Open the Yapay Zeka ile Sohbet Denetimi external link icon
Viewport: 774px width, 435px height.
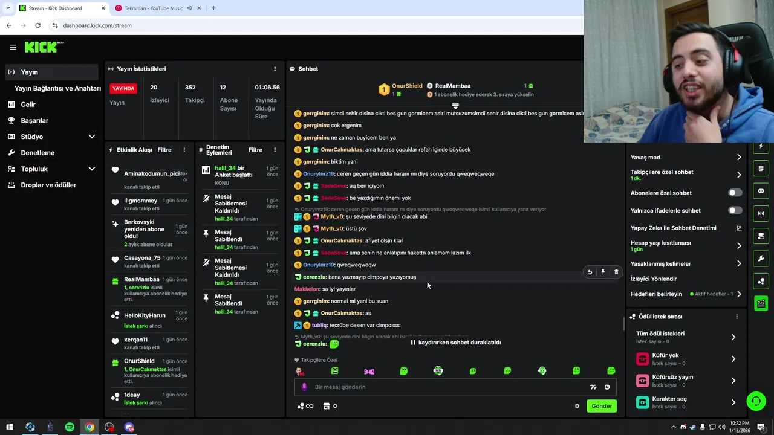(x=739, y=228)
